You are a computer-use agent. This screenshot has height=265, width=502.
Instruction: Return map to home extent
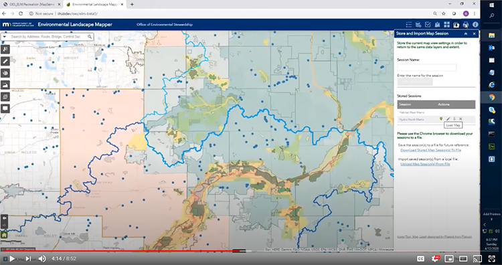pyautogui.click(x=4, y=235)
